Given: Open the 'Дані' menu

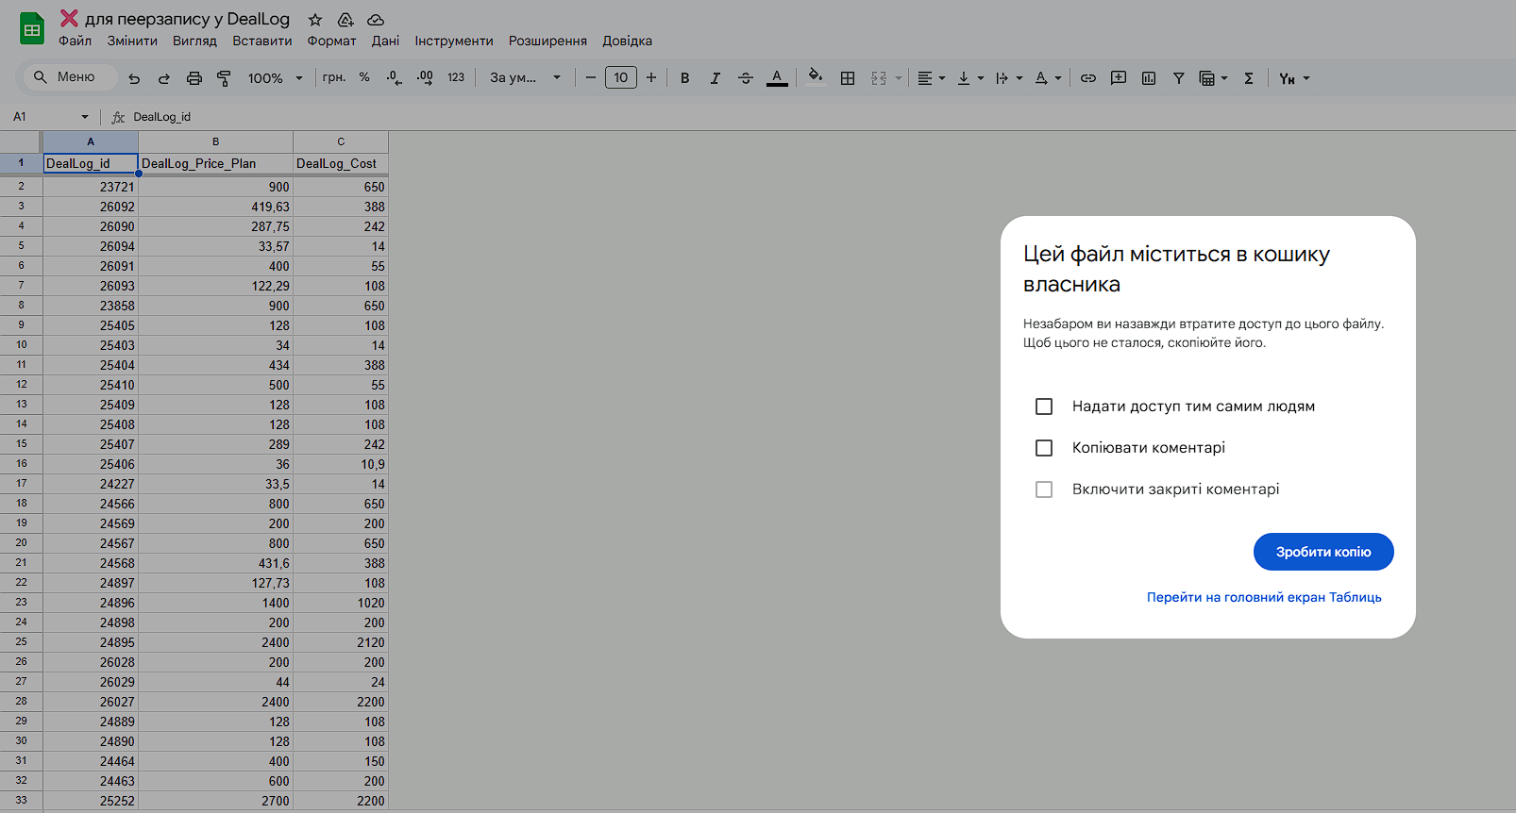Looking at the screenshot, I should click(385, 41).
